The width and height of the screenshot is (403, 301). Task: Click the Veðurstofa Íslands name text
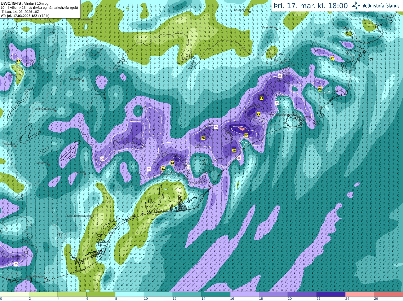coord(381,6)
